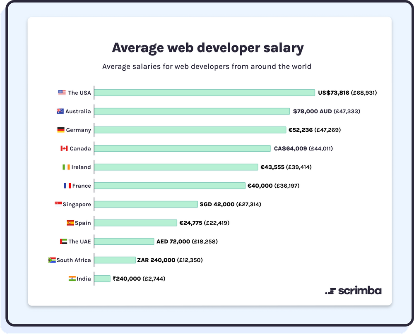Click the subtitle about world salaries

pyautogui.click(x=207, y=66)
